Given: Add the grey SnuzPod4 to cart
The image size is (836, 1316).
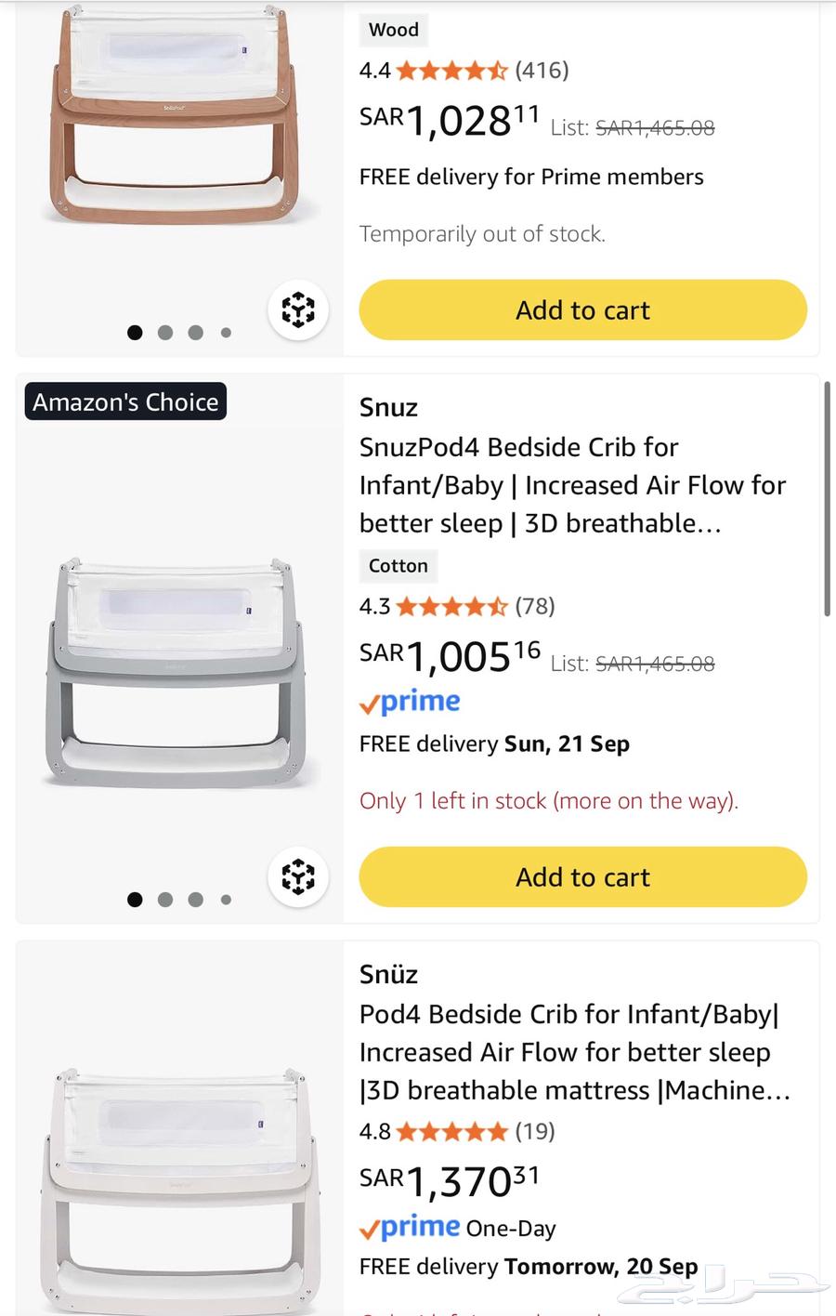Looking at the screenshot, I should pyautogui.click(x=582, y=876).
